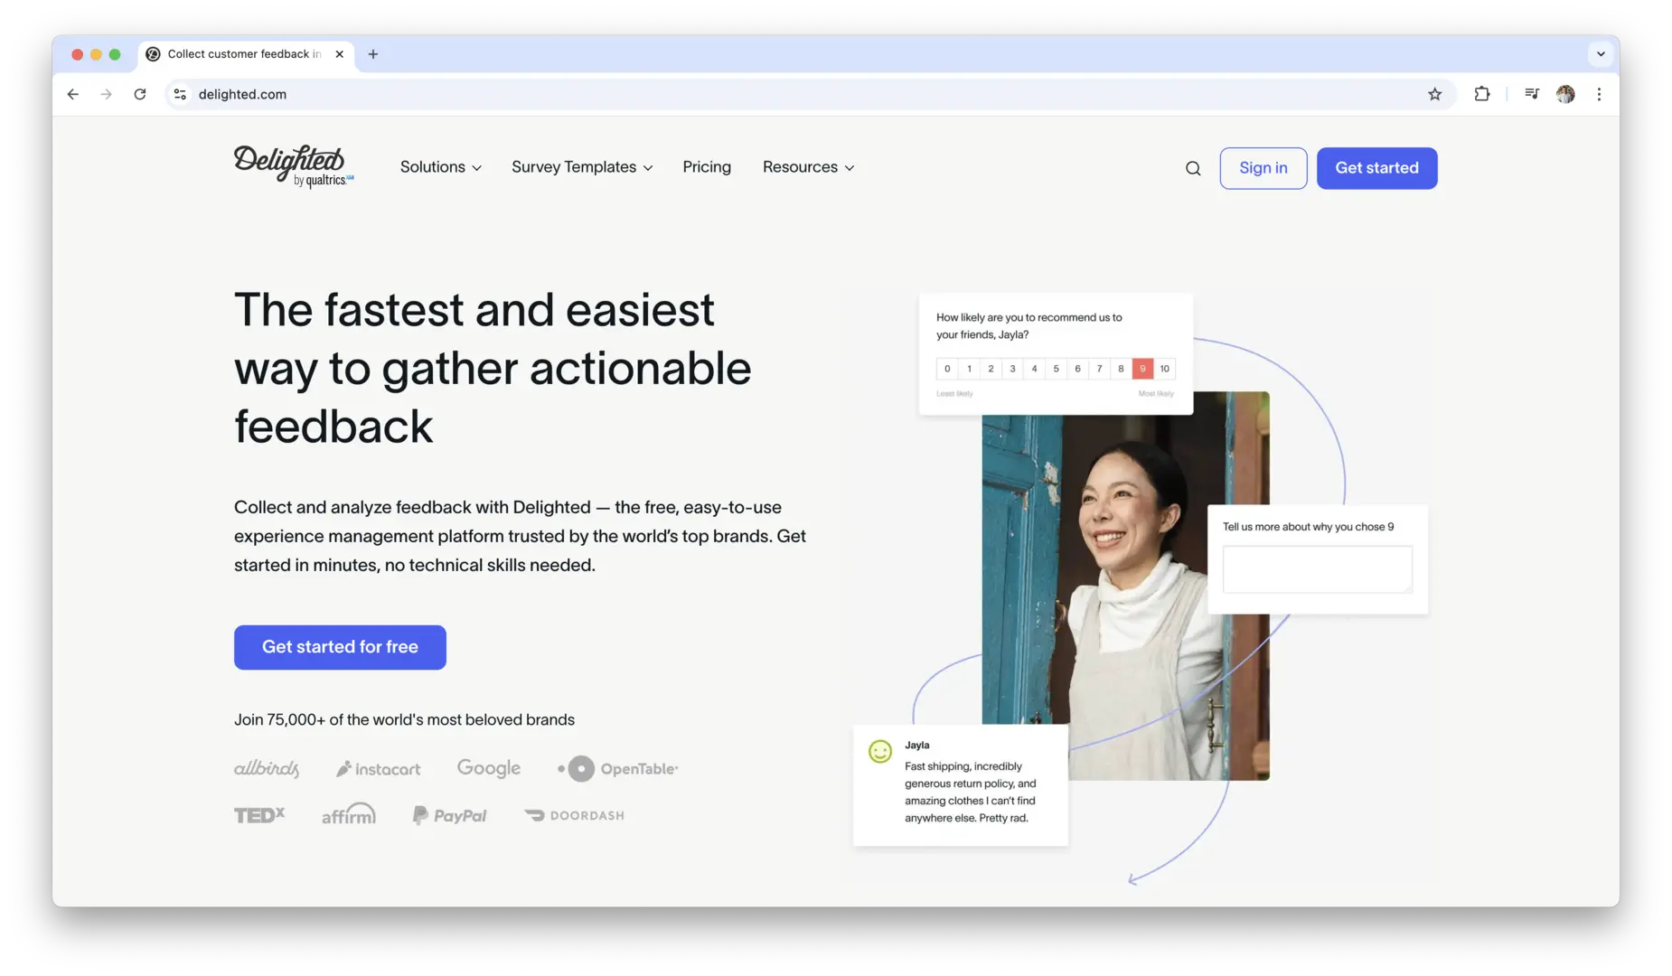Viewport: 1672px width, 976px height.
Task: Bookmark this page with the star icon
Action: 1434,94
